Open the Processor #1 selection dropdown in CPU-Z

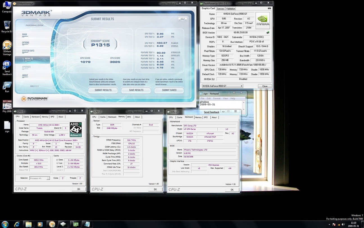(40, 178)
